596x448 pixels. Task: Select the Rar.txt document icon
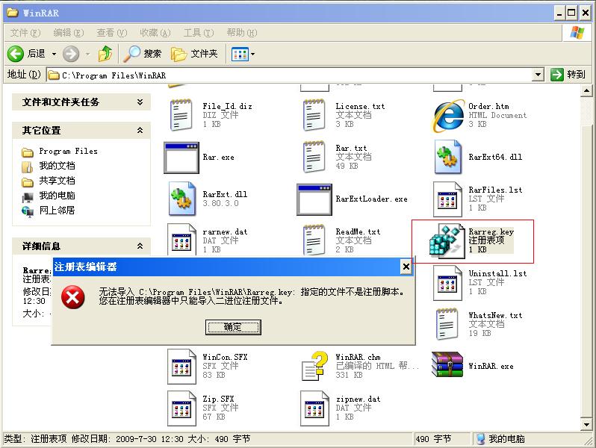pyautogui.click(x=314, y=157)
